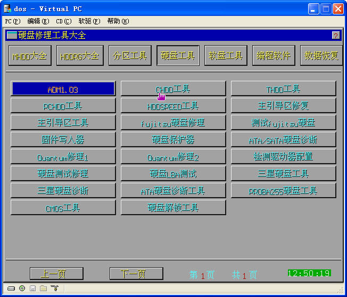347x297 pixels.
Task: Open the 编辑(E) menu
Action: pos(38,21)
